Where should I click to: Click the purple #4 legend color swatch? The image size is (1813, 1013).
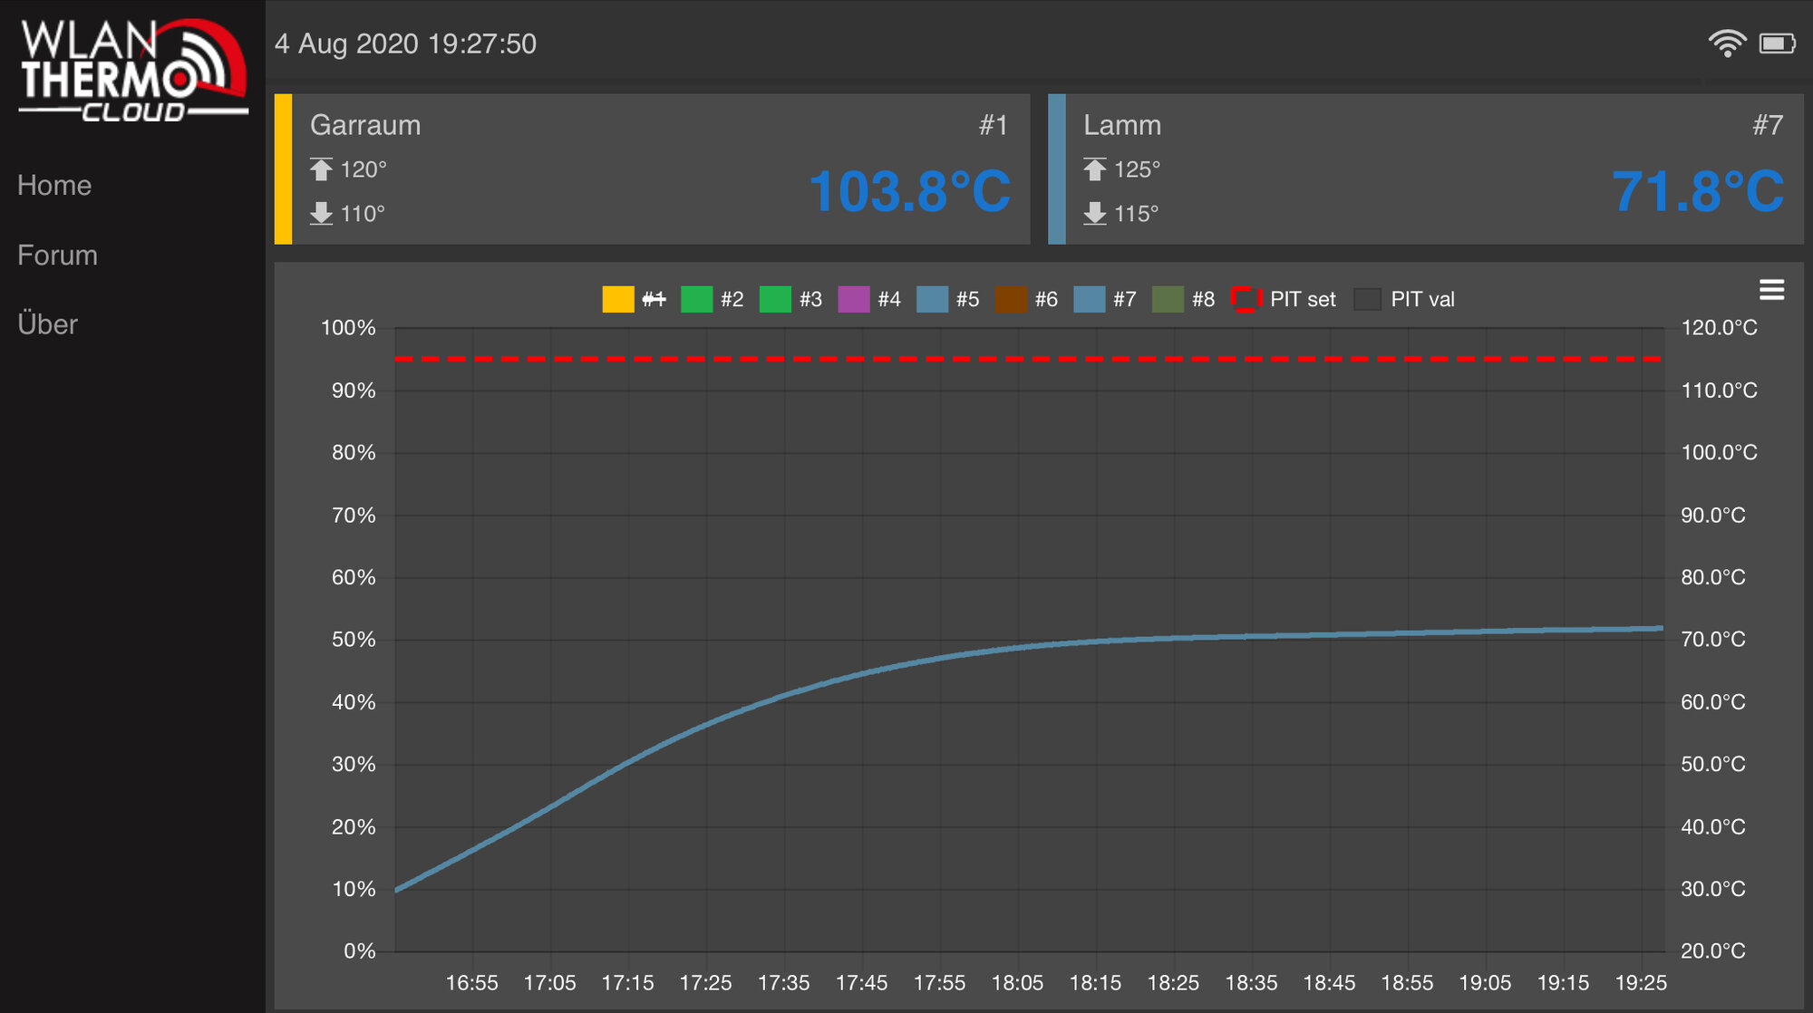pos(854,299)
